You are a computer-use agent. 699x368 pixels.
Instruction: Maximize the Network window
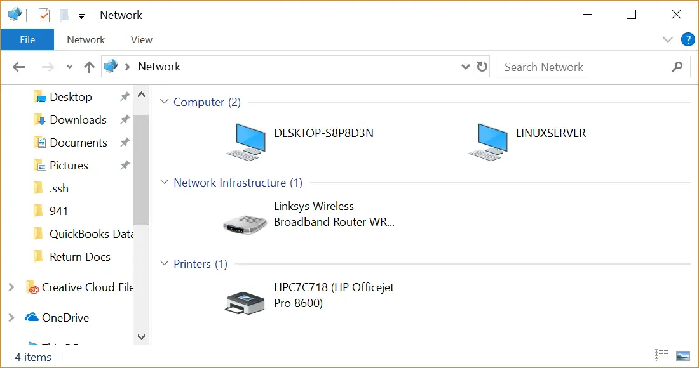click(x=631, y=14)
